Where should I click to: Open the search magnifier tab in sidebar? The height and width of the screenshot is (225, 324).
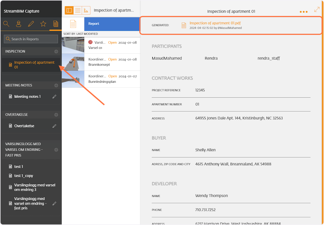[x=6, y=24]
